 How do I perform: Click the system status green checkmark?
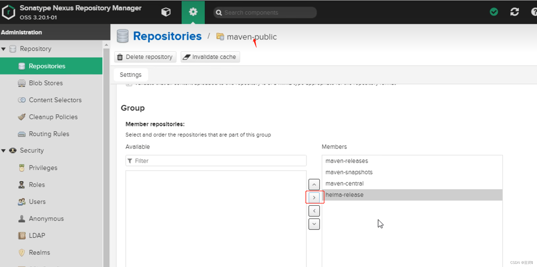click(x=494, y=12)
